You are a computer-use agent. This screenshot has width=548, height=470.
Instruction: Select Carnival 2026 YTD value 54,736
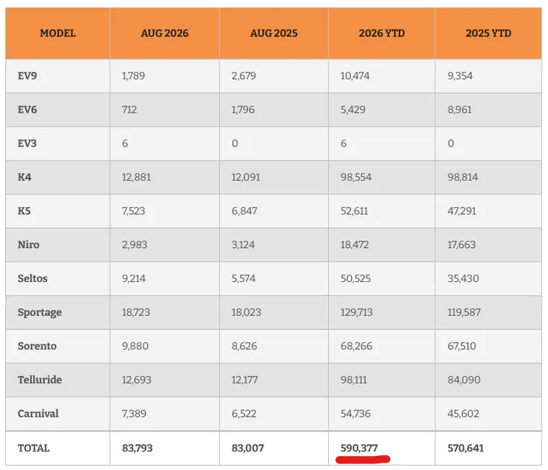(355, 414)
